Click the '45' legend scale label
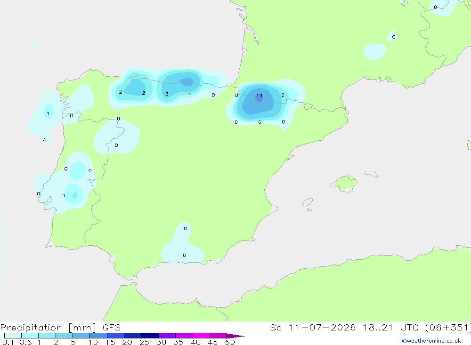Viewport: 471px width, 345px height. click(x=213, y=342)
